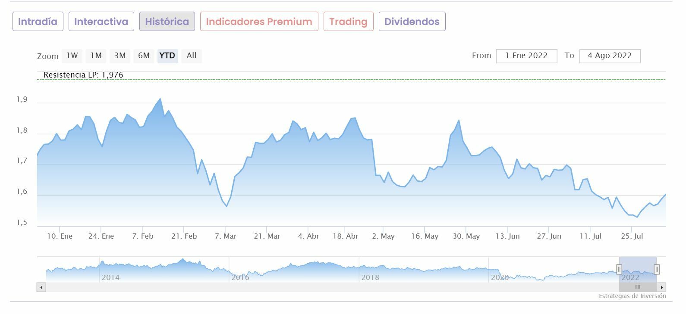Show the Dividendos tab
Screen dimensions: 686x314
[412, 22]
